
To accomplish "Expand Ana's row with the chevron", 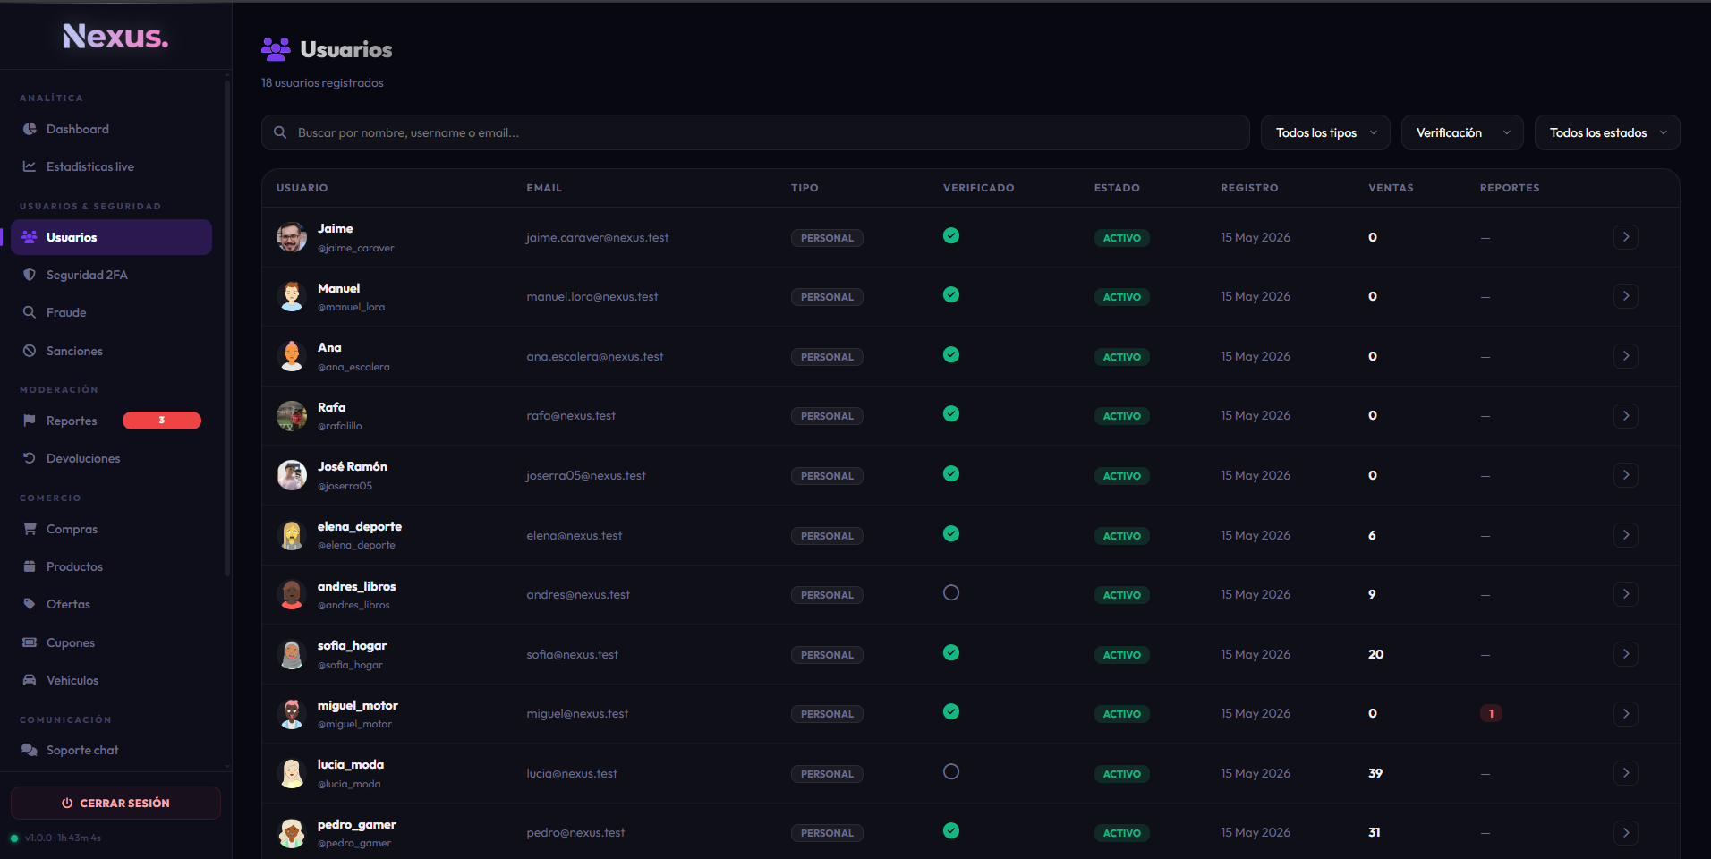I will (1626, 356).
